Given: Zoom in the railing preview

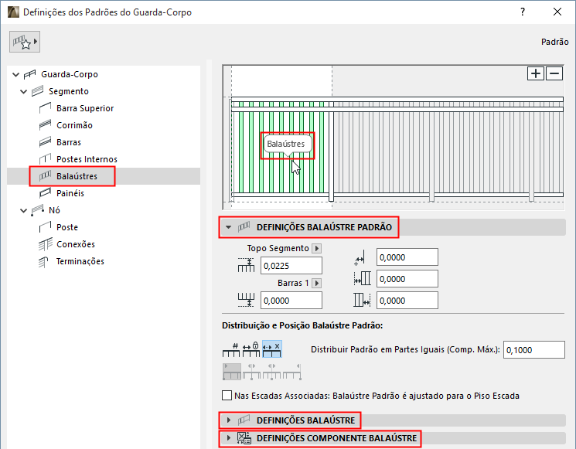Looking at the screenshot, I should tap(536, 73).
